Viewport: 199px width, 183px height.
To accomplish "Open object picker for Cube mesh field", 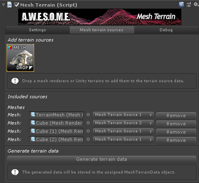I will [x=88, y=123].
